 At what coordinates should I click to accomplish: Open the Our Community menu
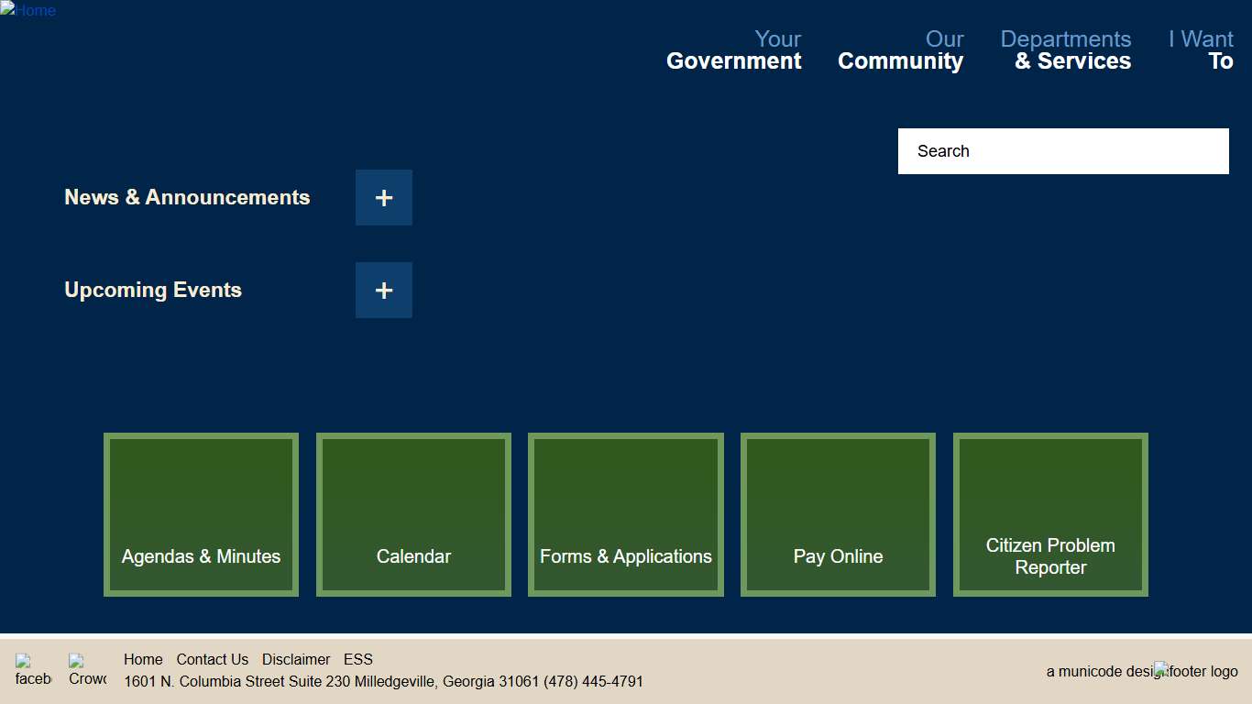(x=900, y=49)
